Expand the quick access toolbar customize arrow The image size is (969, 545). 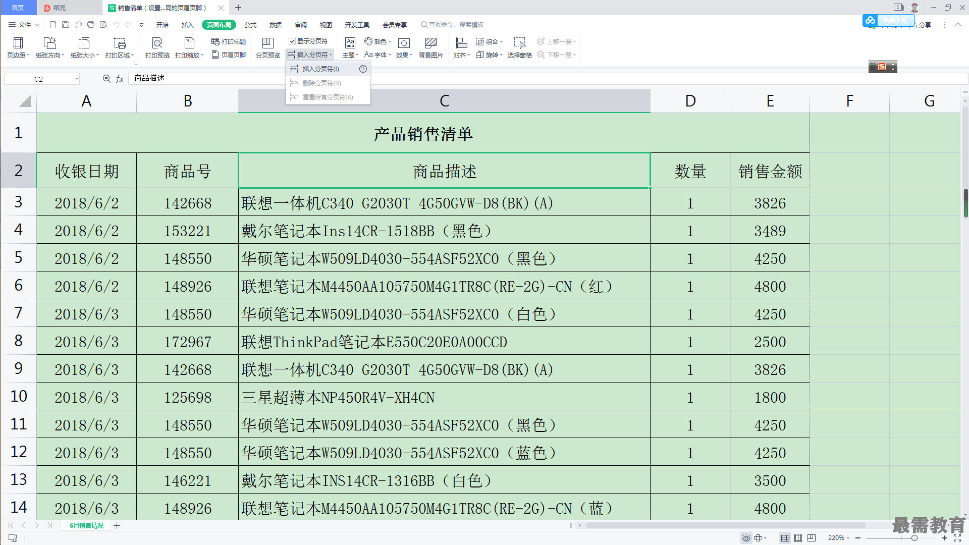[142, 25]
